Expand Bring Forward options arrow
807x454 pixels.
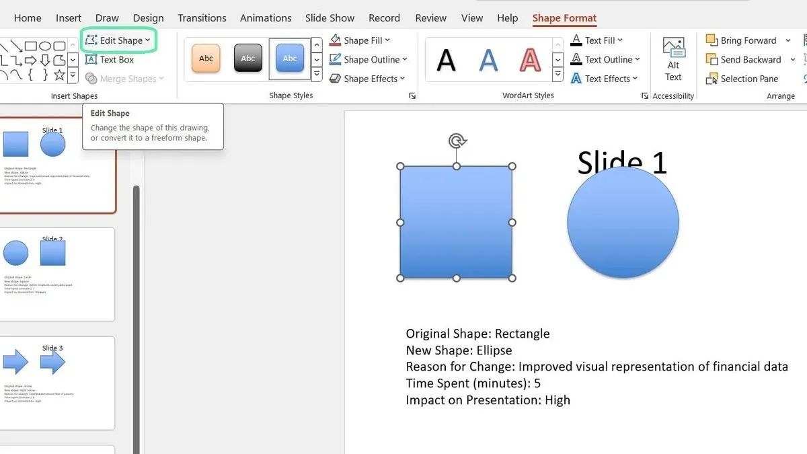click(787, 40)
